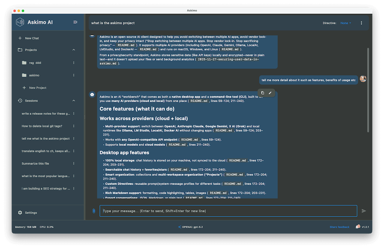
Task: Attach a file using the paperclip icon
Action: pos(94,211)
